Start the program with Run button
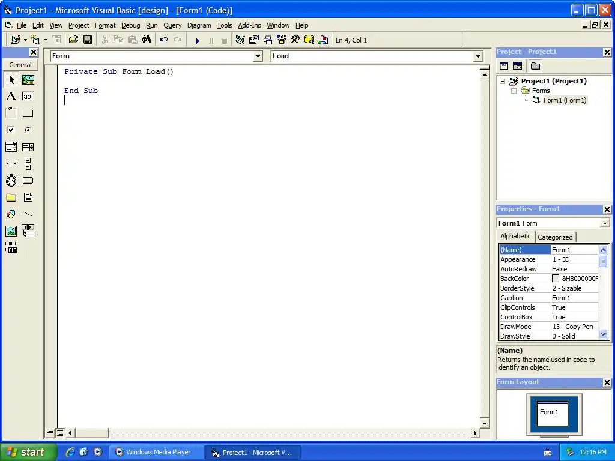Screen dimensions: 615x461 coord(198,40)
